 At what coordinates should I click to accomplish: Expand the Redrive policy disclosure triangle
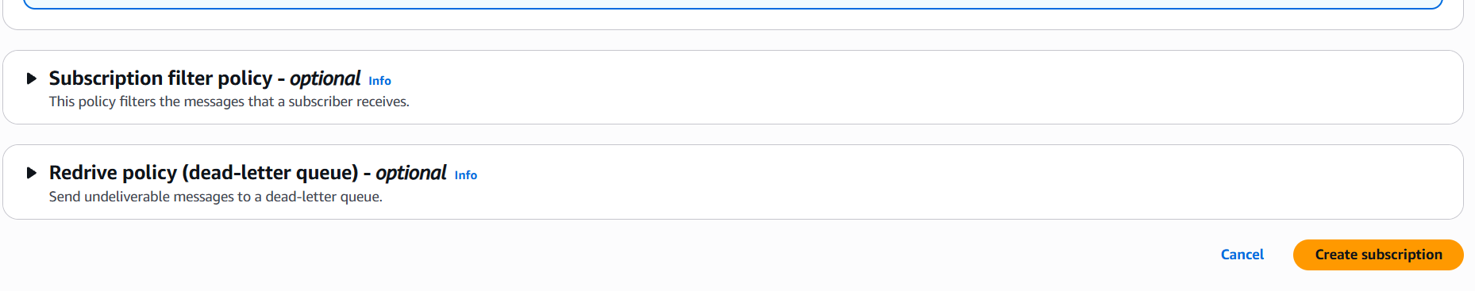pyautogui.click(x=32, y=173)
